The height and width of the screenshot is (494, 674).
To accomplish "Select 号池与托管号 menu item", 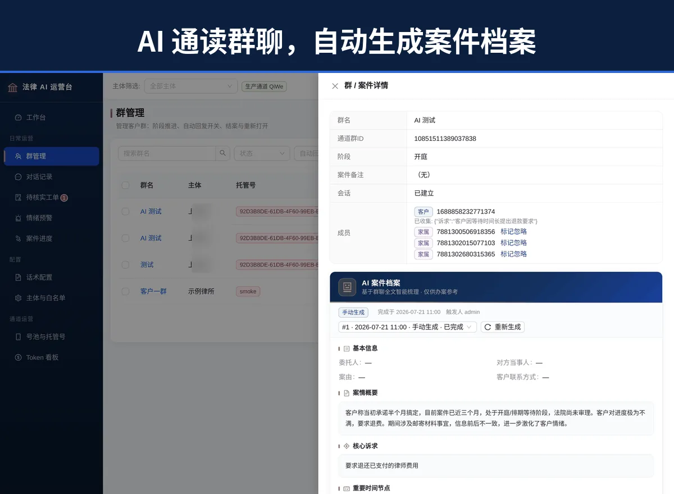I will (x=51, y=337).
